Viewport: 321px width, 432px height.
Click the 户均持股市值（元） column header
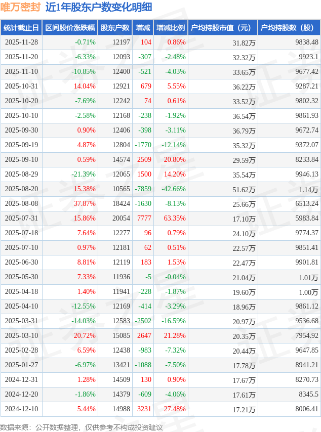pyautogui.click(x=223, y=28)
